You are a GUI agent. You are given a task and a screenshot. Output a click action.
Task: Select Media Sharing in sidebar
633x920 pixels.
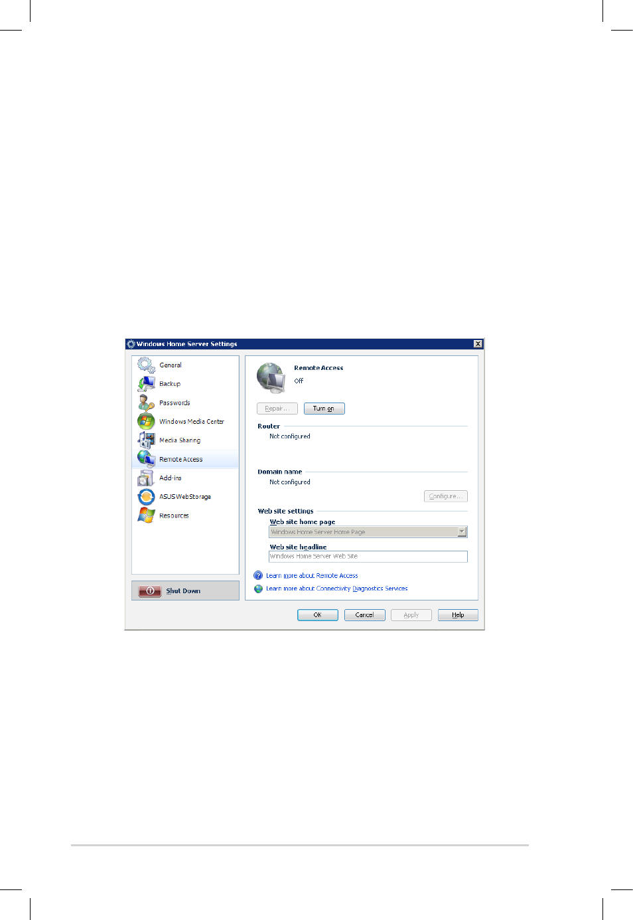(x=185, y=440)
